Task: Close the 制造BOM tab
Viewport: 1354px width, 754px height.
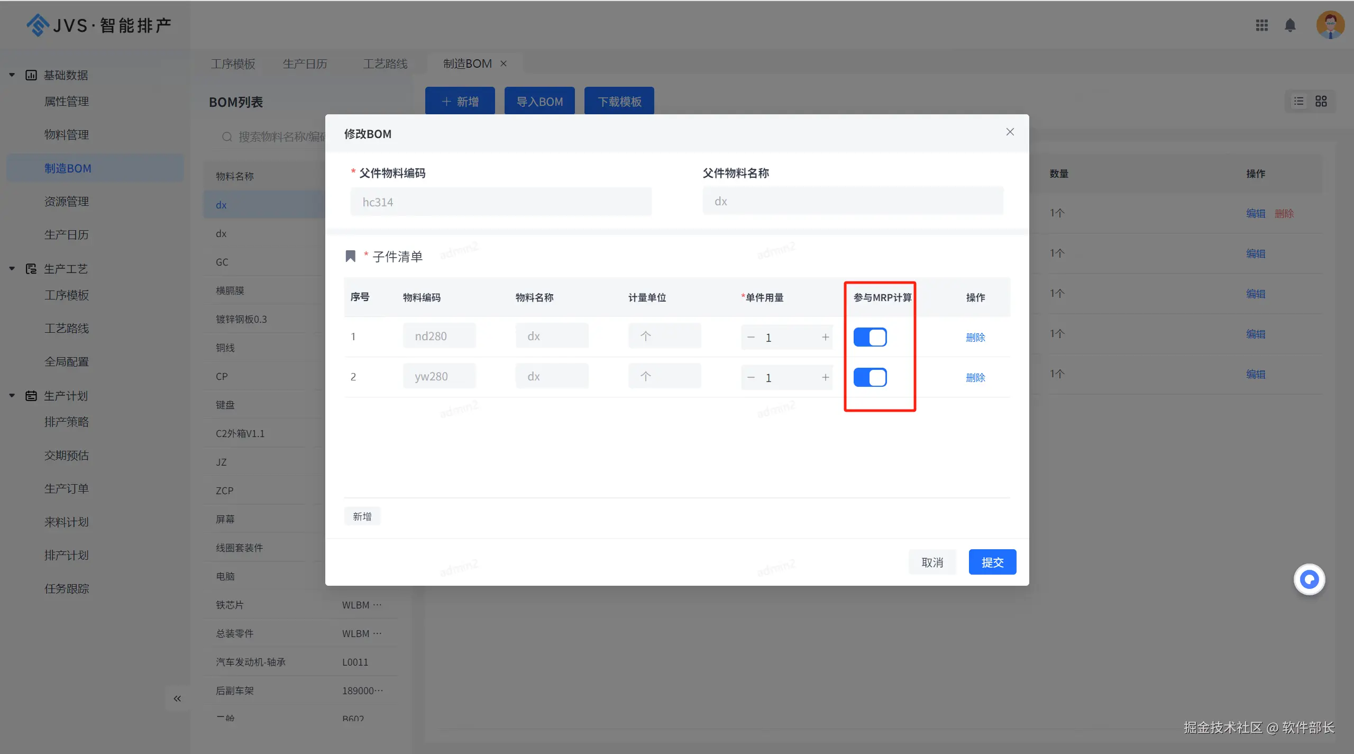Action: [504, 63]
